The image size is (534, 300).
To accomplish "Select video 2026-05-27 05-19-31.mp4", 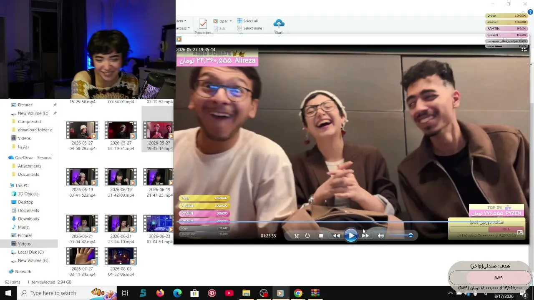I will pyautogui.click(x=121, y=136).
